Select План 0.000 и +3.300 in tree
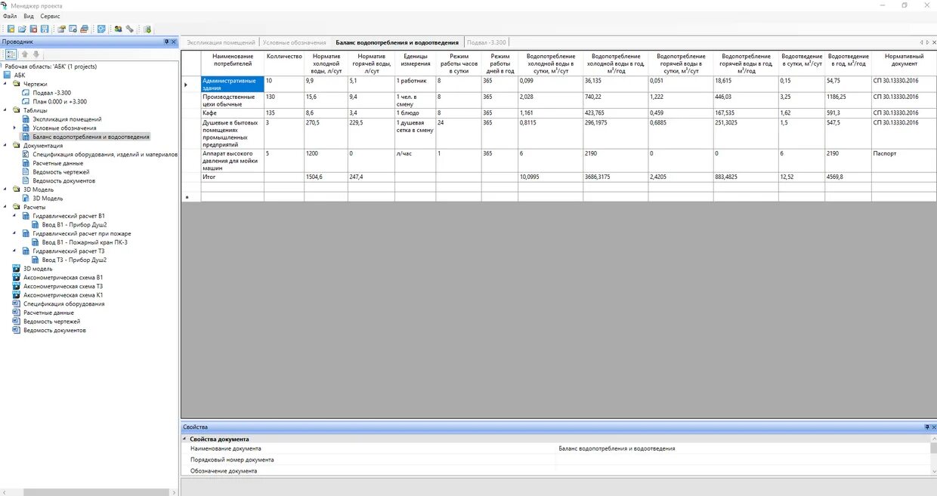 [60, 101]
